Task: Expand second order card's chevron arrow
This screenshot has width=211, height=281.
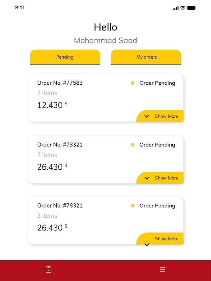Action: [x=147, y=178]
